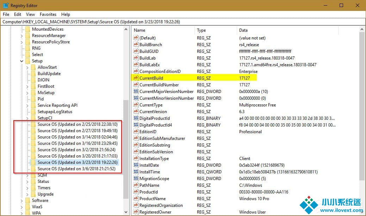Screen dimensions: 366x216
Task: Open the Favorites menu
Action: (x=48, y=14)
